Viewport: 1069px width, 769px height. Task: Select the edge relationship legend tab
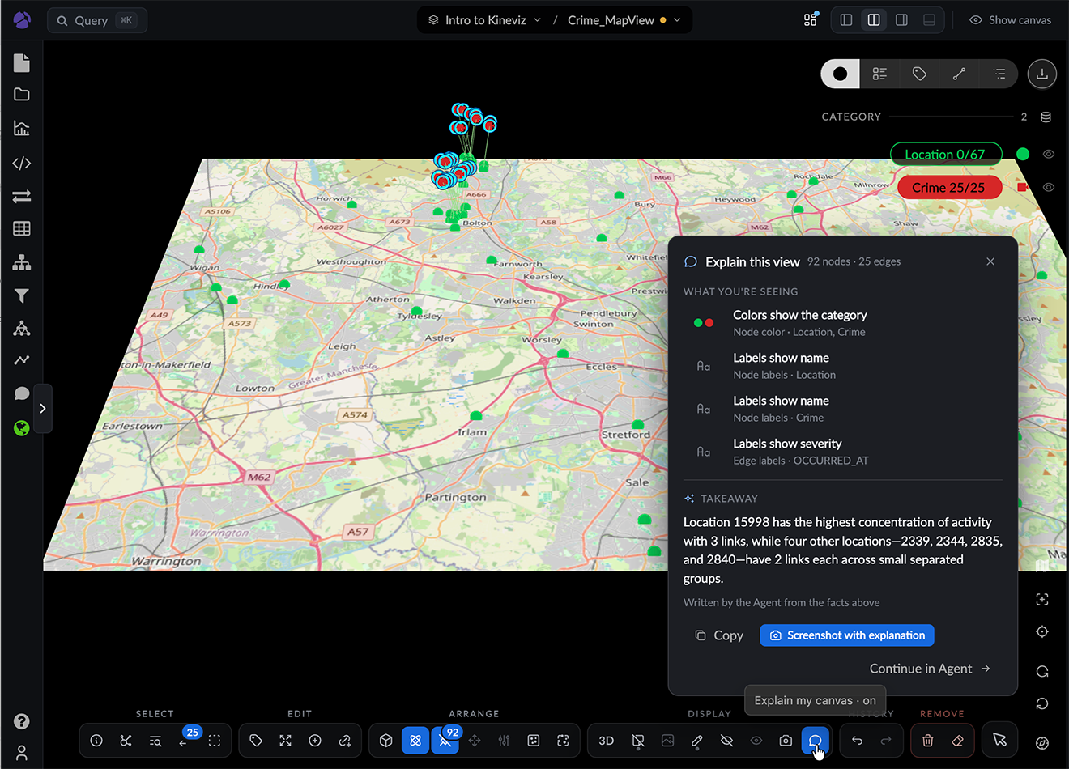click(x=959, y=74)
